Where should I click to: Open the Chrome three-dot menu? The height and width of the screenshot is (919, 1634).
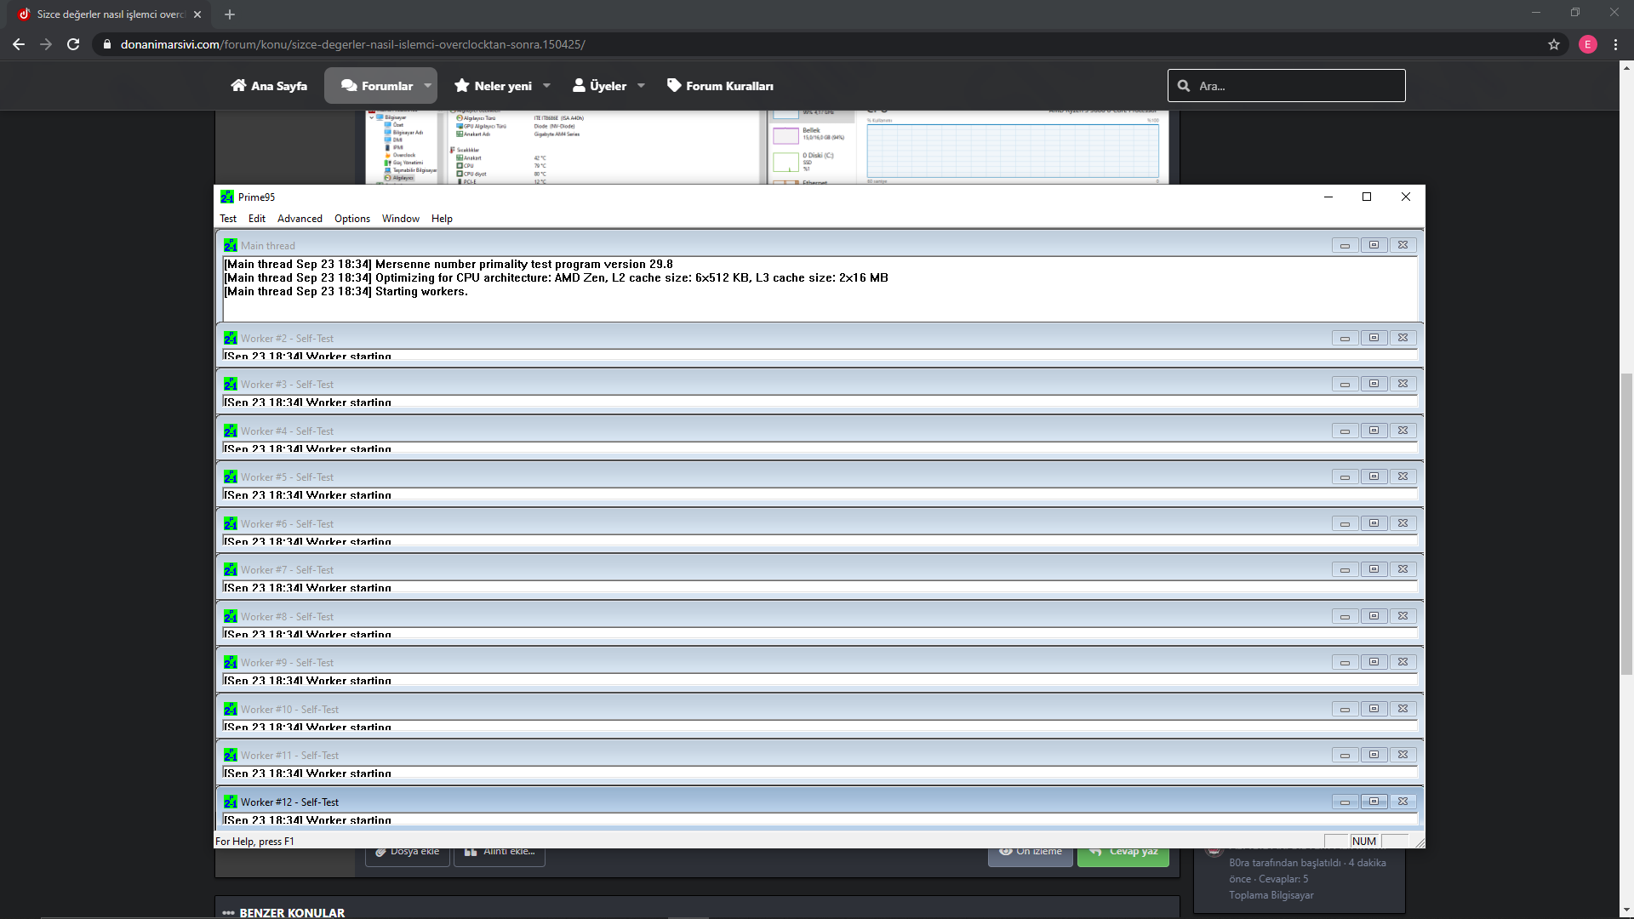[1615, 44]
